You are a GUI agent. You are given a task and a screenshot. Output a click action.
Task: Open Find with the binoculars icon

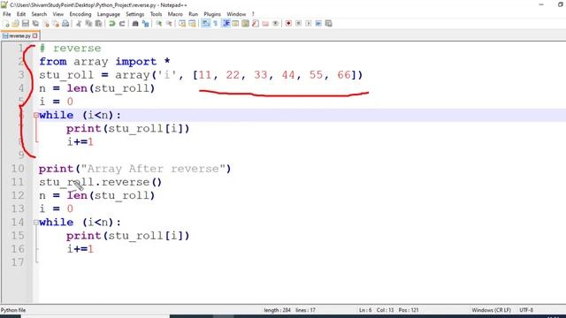coord(135,24)
